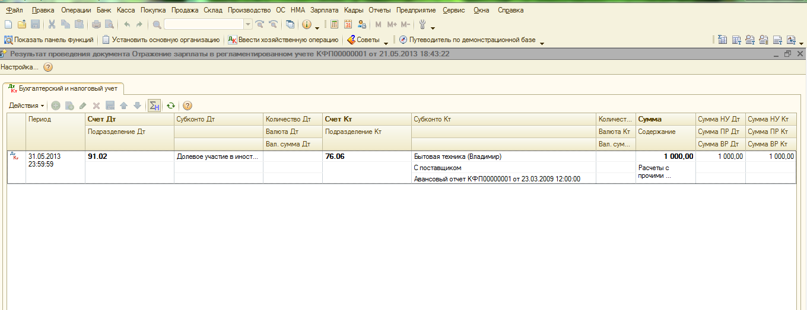Click the pencil Edit entry icon

point(83,106)
